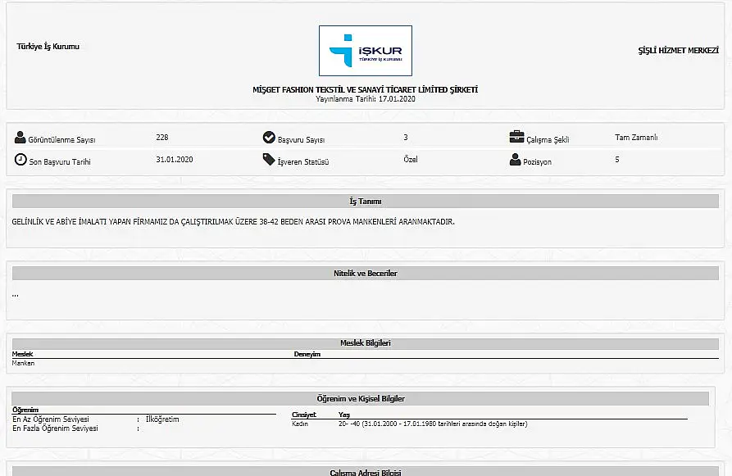
Task: Click the Başvuru Sayısı label
Action: pyautogui.click(x=301, y=139)
